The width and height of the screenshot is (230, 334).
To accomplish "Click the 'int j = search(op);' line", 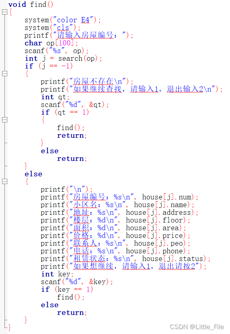I will 63,58.
